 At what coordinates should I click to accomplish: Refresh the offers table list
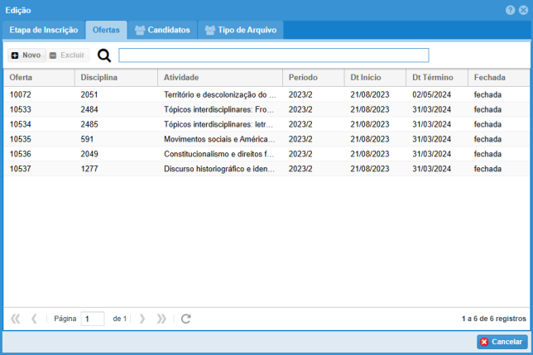click(186, 319)
